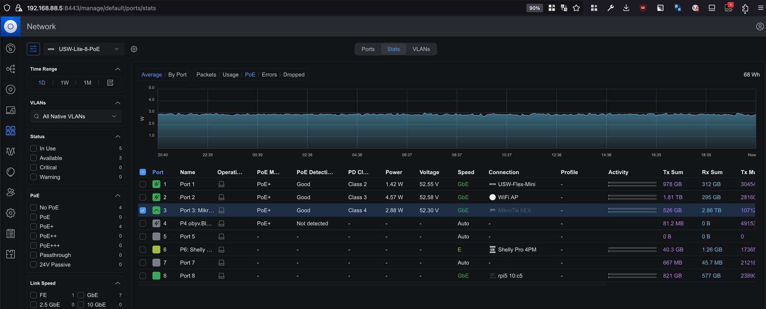
Task: Click the UniFi logo home icon
Action: pos(10,27)
